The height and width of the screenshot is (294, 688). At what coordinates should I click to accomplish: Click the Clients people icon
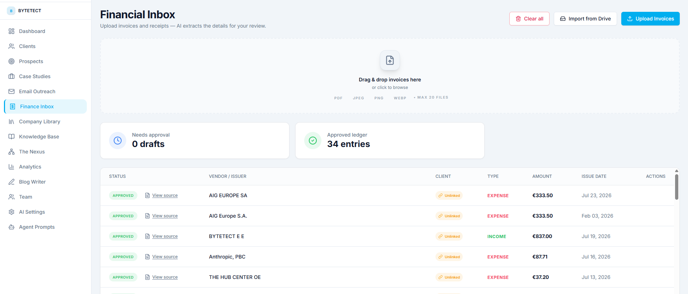point(11,46)
